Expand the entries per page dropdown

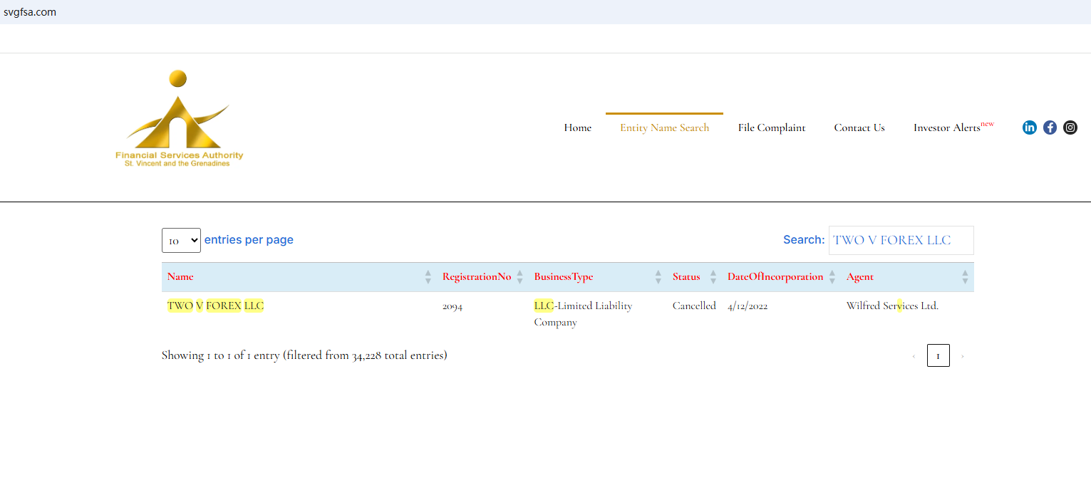pos(181,241)
